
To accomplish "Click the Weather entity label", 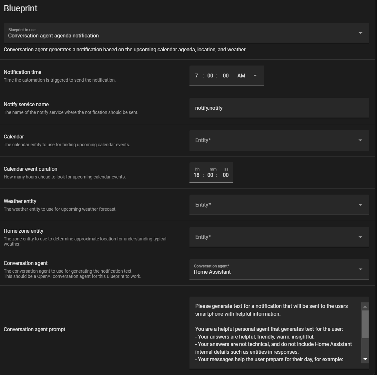I will click(x=20, y=201).
